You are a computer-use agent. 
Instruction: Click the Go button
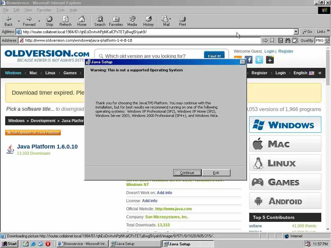coord(307,32)
